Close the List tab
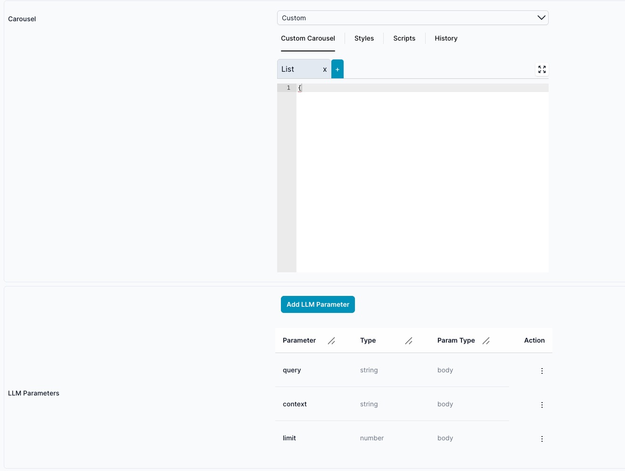This screenshot has height=471, width=625. click(x=325, y=69)
